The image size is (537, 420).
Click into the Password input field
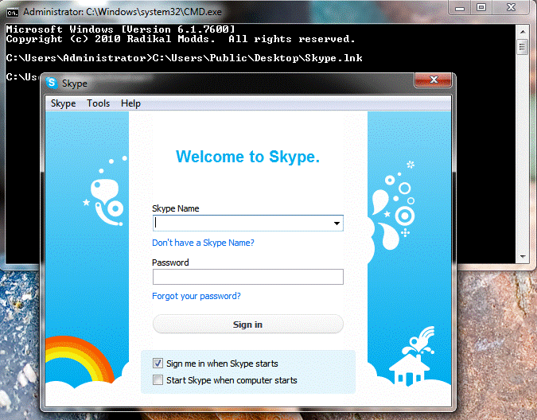click(247, 277)
